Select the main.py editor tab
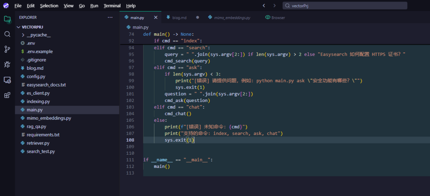 137,17
